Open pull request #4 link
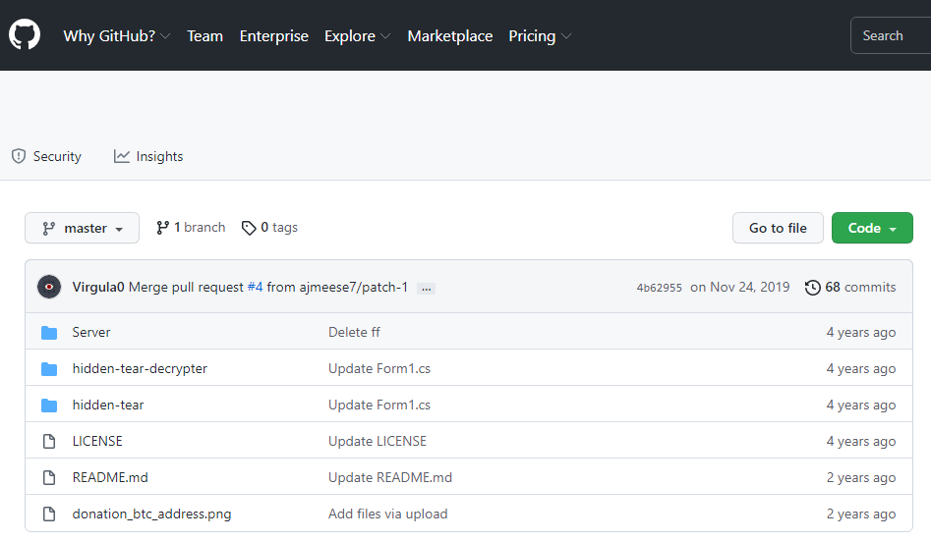 pyautogui.click(x=255, y=287)
